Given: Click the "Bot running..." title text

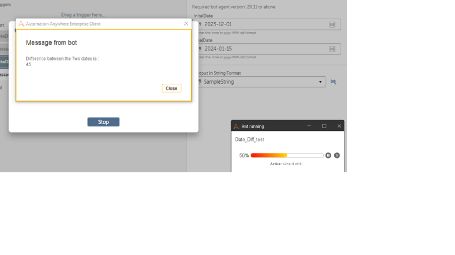Looking at the screenshot, I should [254, 126].
